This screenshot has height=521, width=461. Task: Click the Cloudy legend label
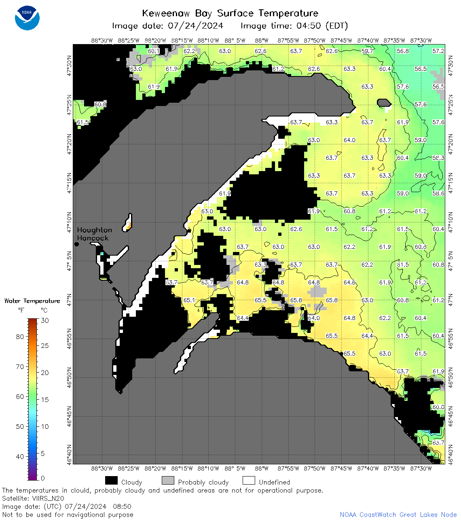point(132,482)
